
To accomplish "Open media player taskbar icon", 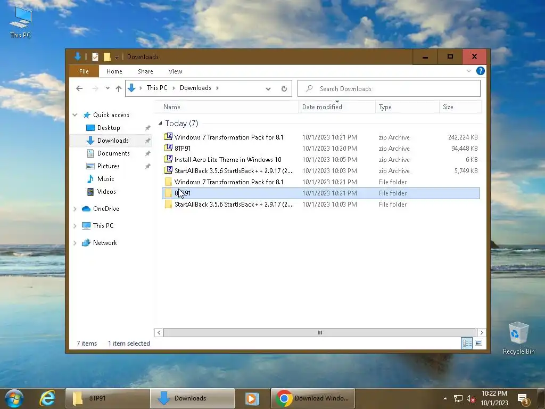I will (252, 398).
